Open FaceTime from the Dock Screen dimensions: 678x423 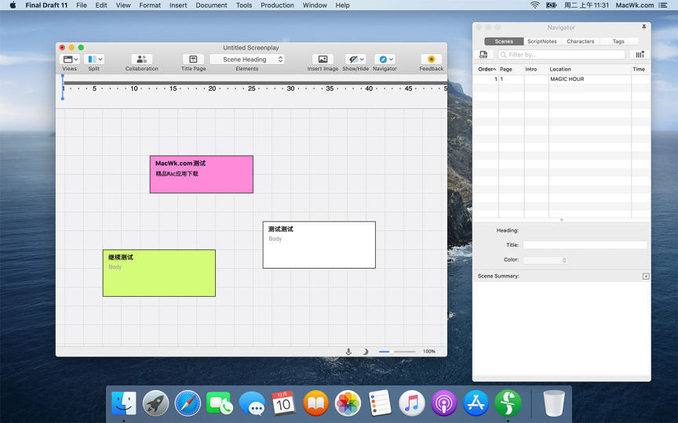(x=220, y=403)
